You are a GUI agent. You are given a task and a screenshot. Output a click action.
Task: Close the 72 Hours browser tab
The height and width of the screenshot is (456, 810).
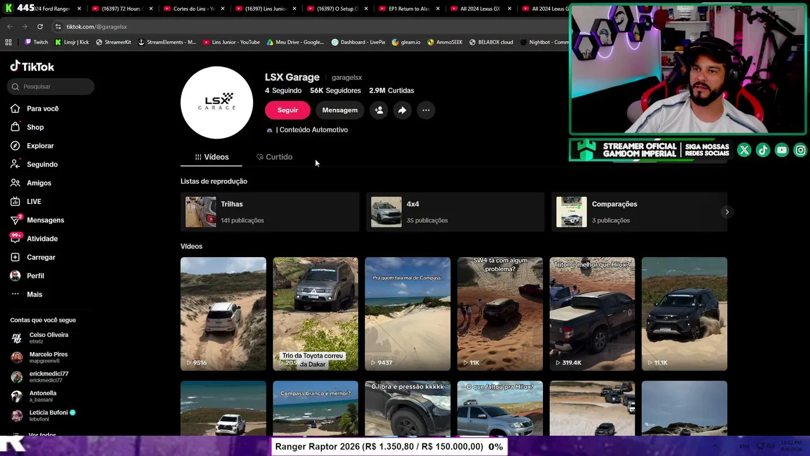point(151,9)
